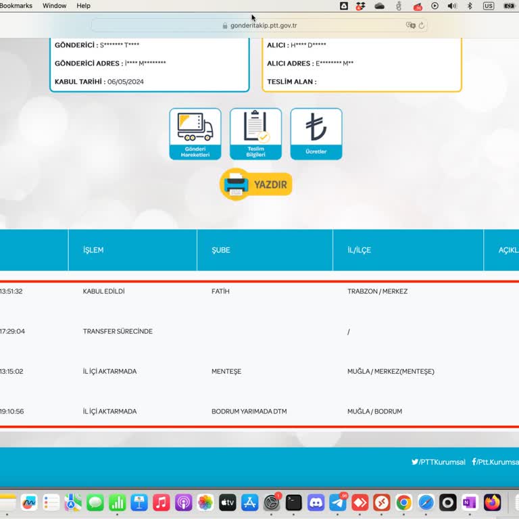Viewport: 519px width, 519px height.
Task: Click the 19:10:56 time entry
Action: tap(12, 412)
